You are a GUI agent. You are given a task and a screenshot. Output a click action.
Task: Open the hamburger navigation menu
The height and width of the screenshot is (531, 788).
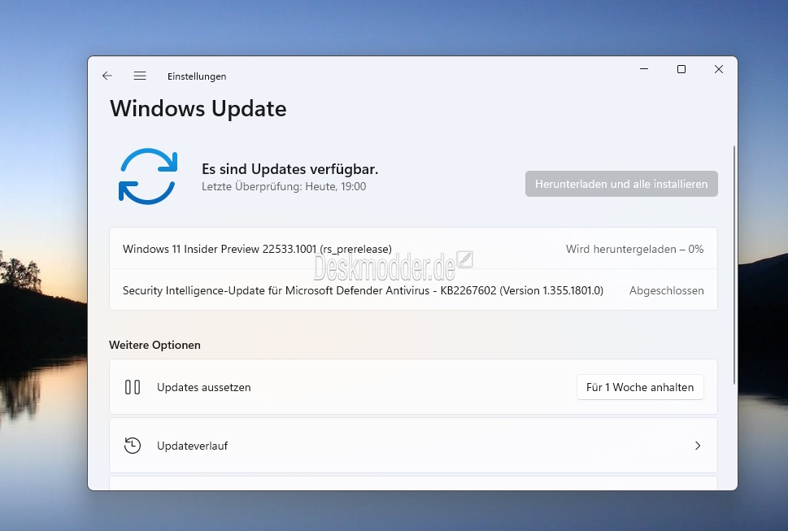coord(140,76)
